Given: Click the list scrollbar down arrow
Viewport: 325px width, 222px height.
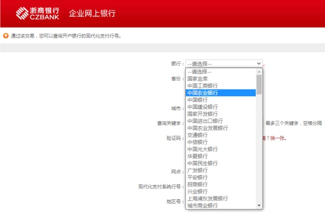Looking at the screenshot, I should (x=259, y=206).
